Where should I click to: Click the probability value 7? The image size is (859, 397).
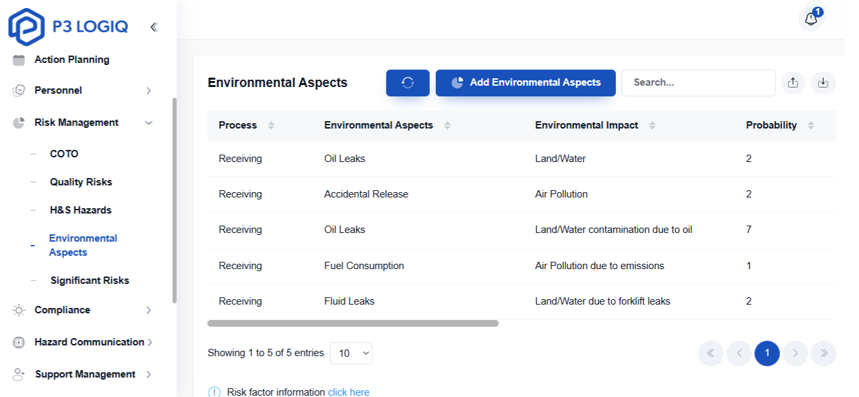point(749,230)
